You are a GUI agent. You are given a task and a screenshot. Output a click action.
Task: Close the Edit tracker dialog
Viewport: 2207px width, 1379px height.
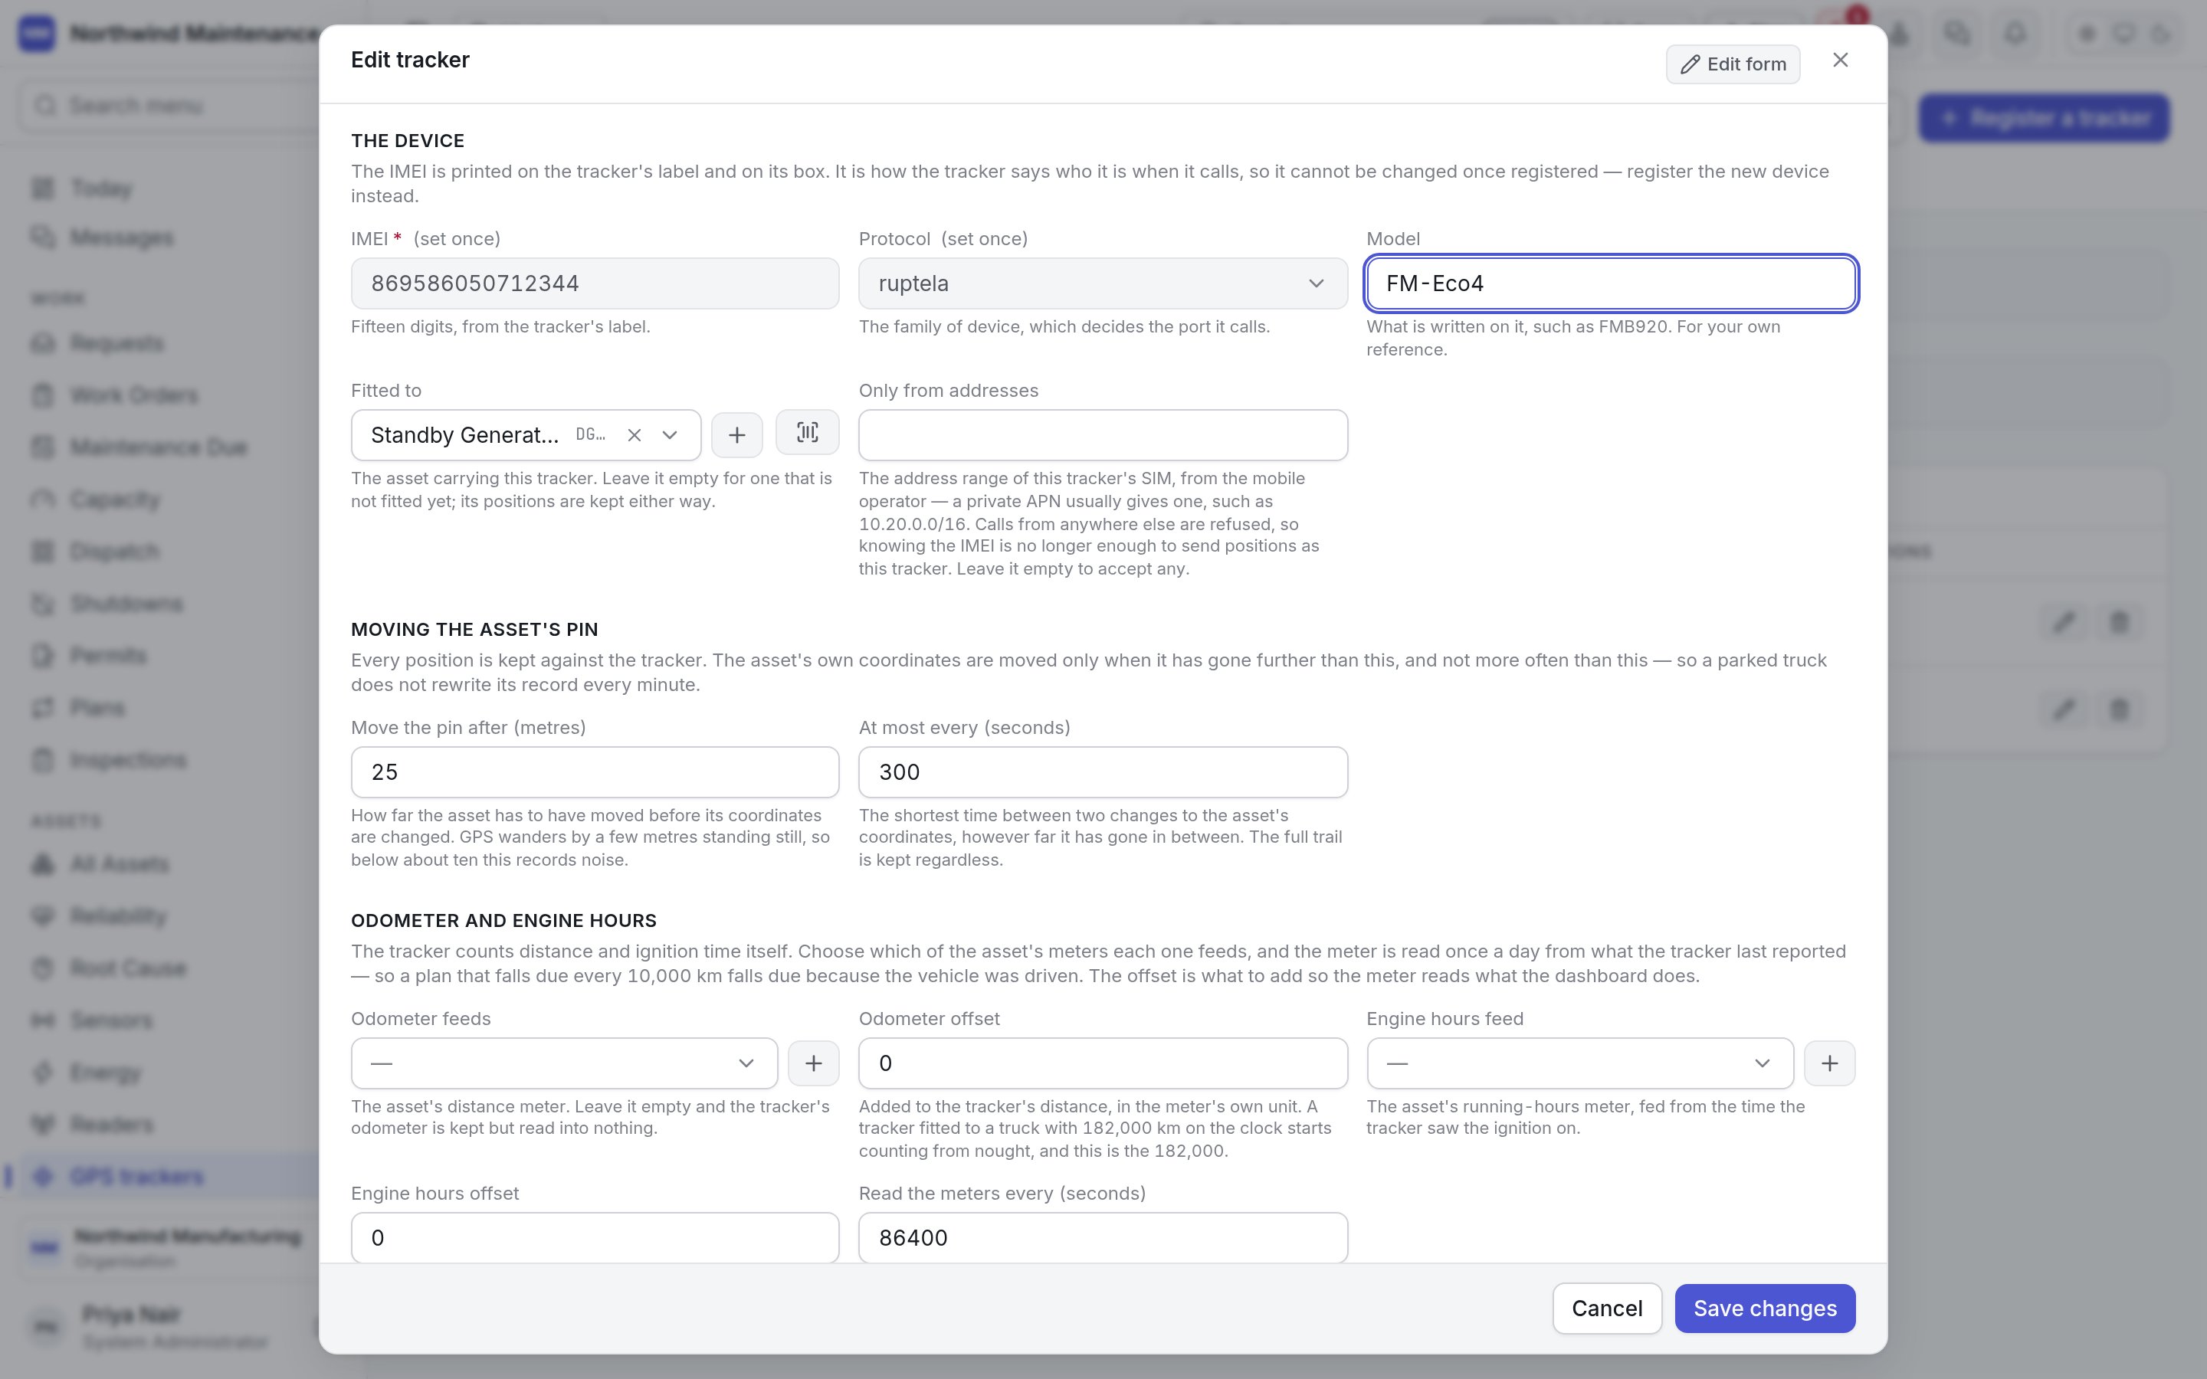click(x=1839, y=61)
